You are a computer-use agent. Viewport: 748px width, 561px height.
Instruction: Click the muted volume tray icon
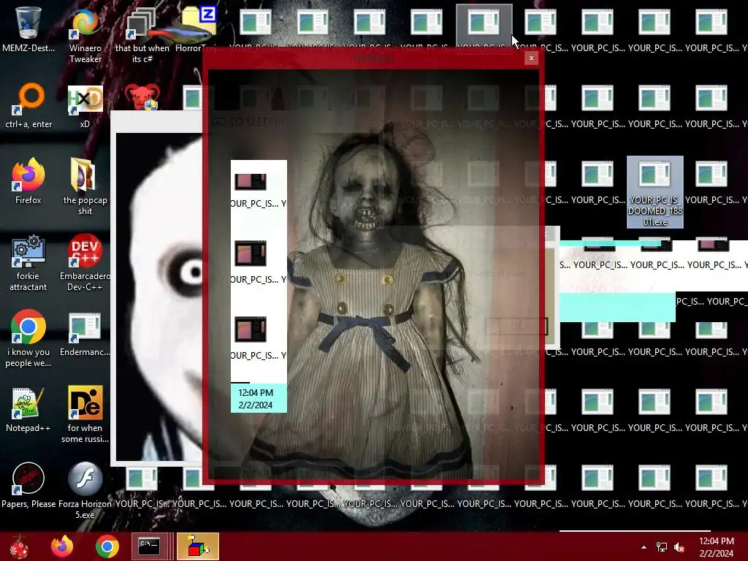[x=679, y=547]
